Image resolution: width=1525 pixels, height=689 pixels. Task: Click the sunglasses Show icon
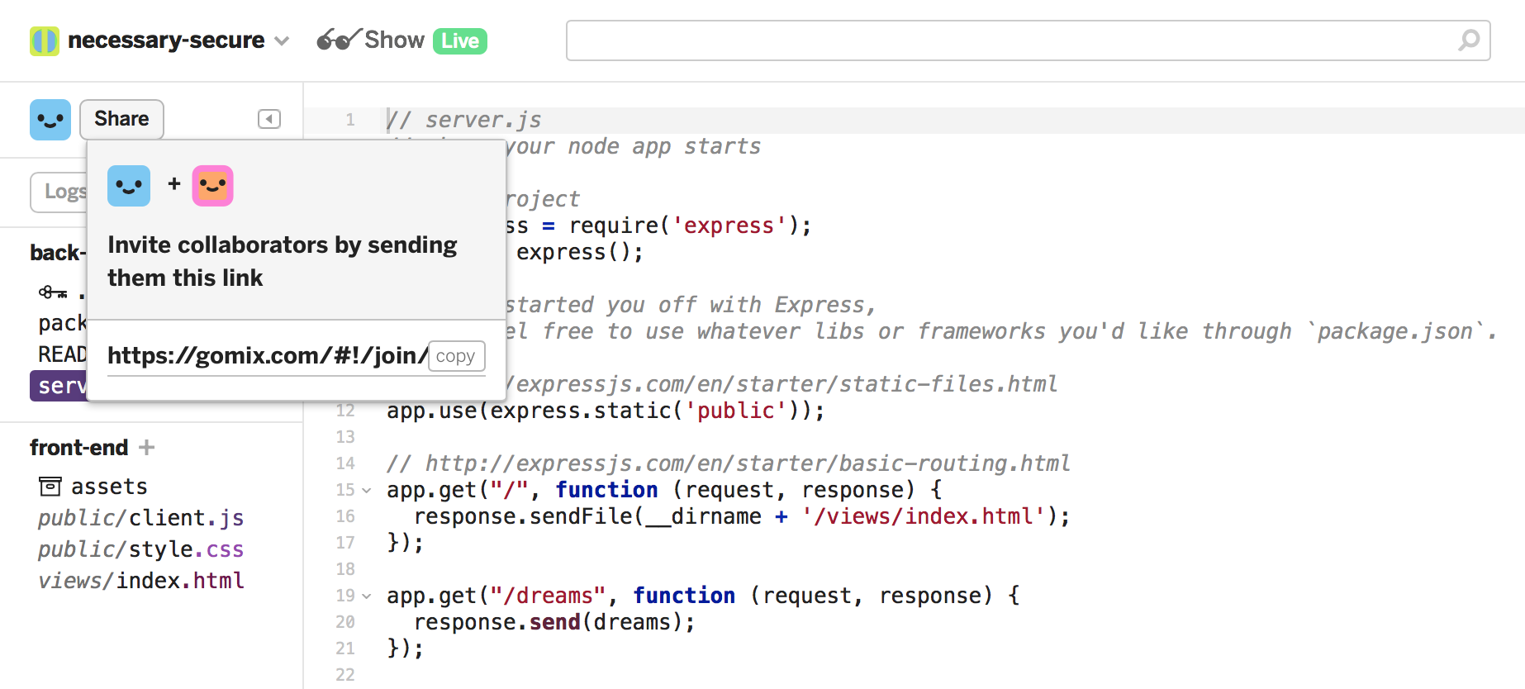pos(338,39)
